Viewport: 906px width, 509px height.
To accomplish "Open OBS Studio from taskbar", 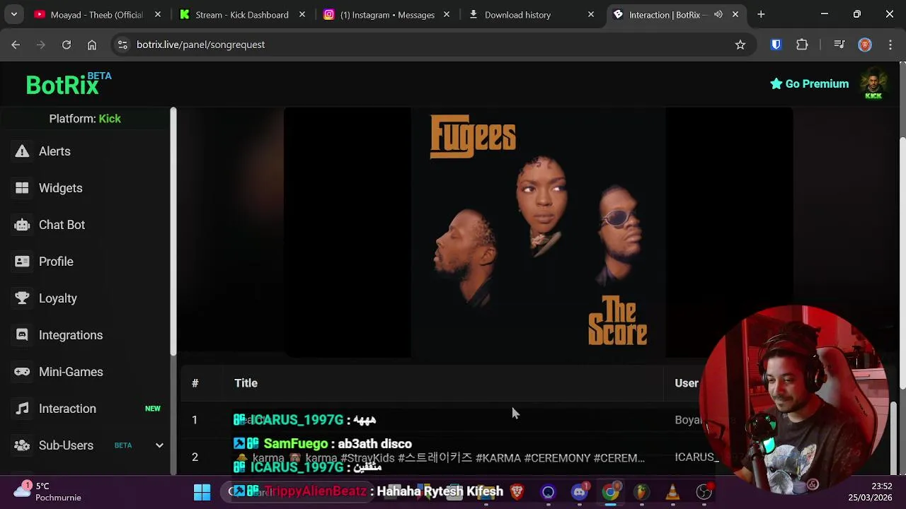I will coord(704,492).
